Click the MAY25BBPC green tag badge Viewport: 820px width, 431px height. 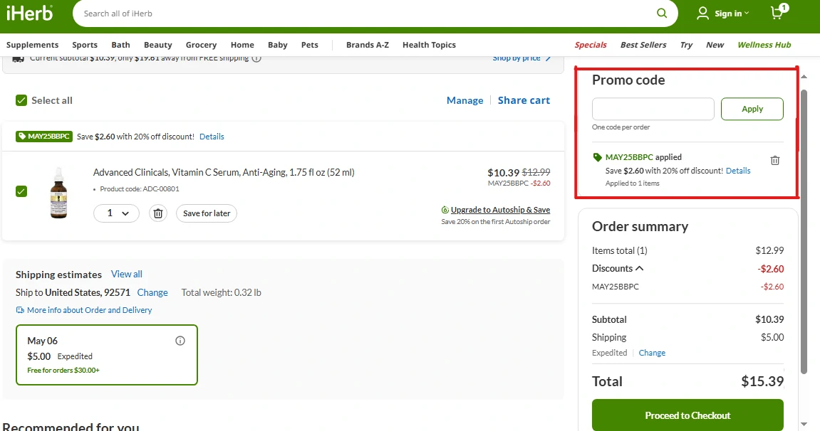(44, 136)
